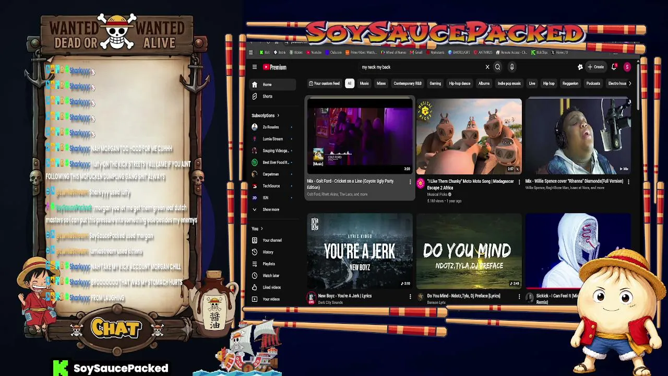The width and height of the screenshot is (668, 376).
Task: Open Best Ever Food Review subscription
Action: (x=272, y=162)
